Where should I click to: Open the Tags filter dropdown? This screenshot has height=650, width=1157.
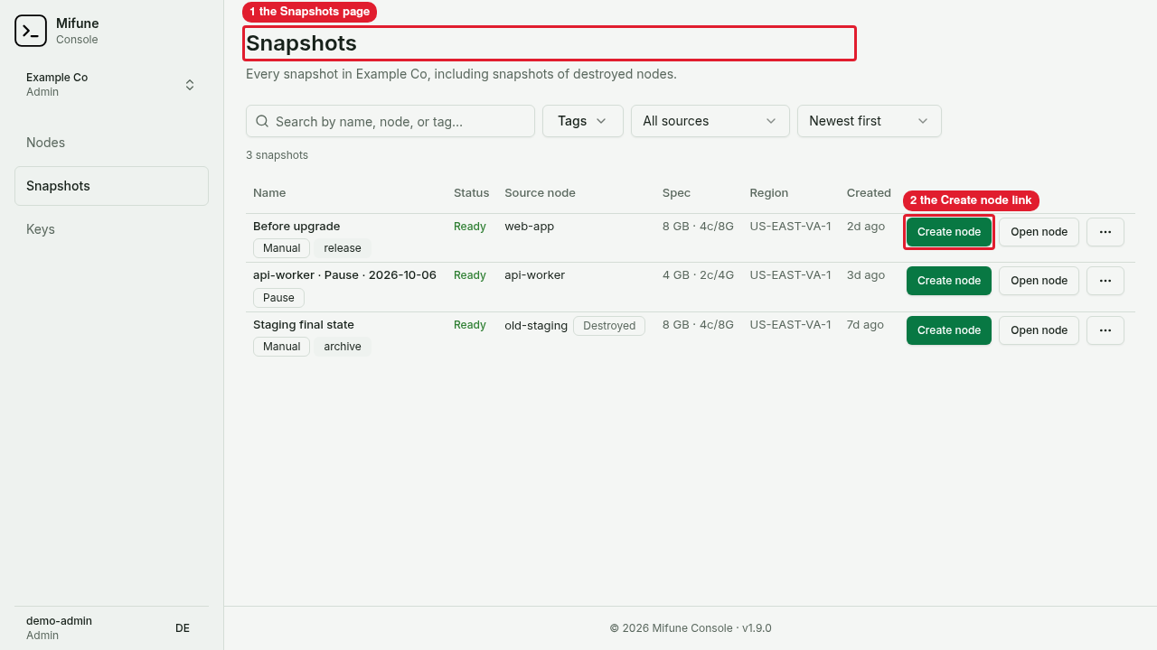click(x=583, y=121)
